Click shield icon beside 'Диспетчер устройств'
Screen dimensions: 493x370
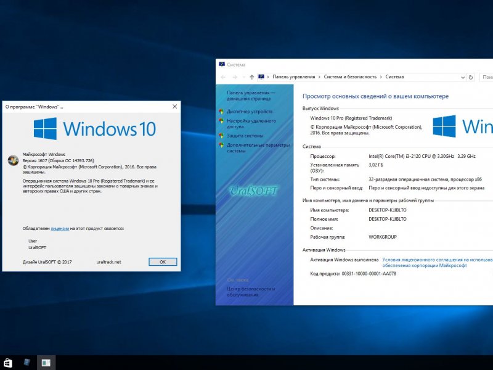(221, 112)
